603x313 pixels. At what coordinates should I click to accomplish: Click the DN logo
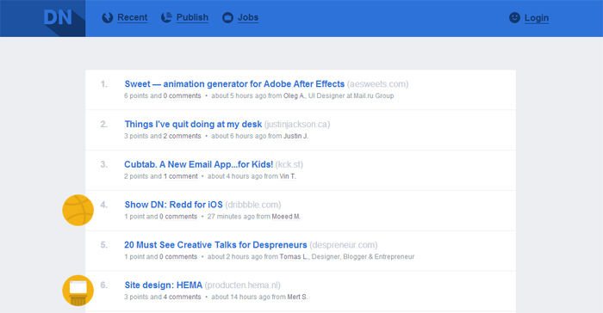pos(58,18)
